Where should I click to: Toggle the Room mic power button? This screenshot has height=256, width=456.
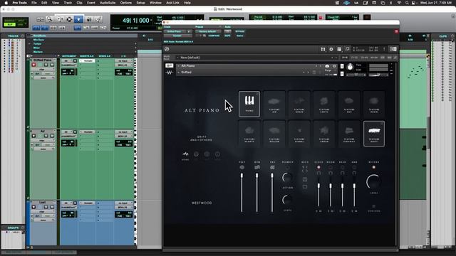pos(331,168)
